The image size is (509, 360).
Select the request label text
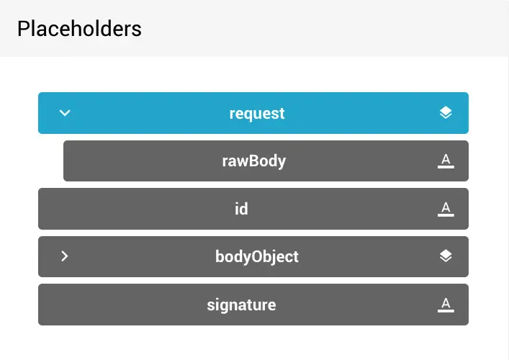pos(257,113)
